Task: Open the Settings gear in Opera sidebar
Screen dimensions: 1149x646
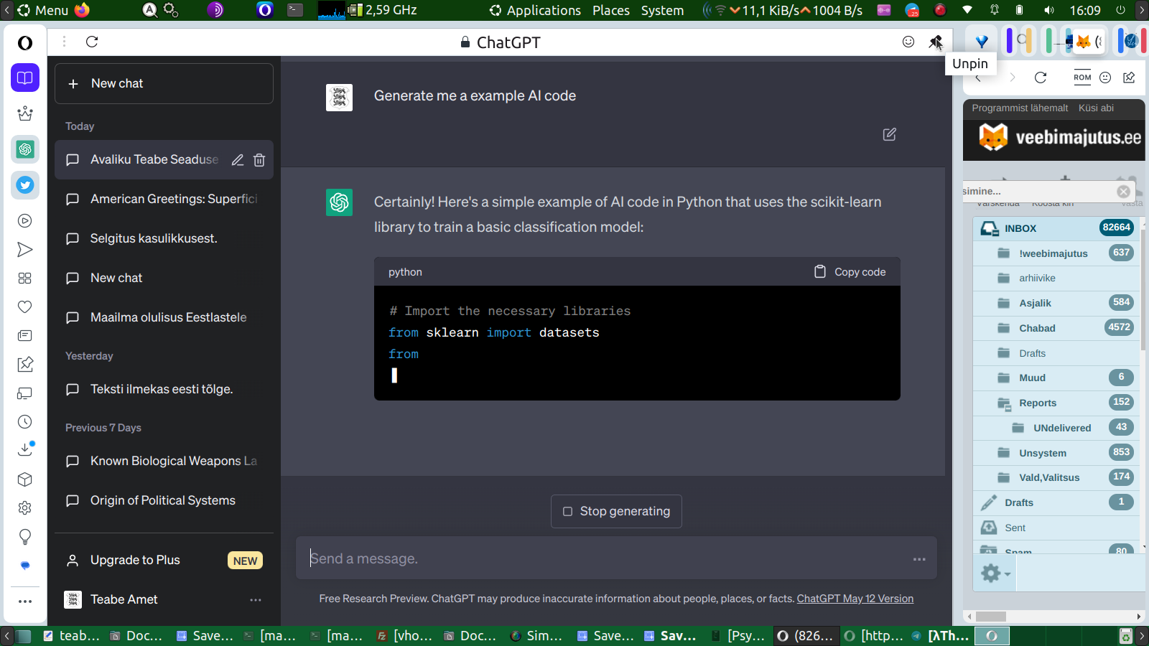Action: pos(25,508)
